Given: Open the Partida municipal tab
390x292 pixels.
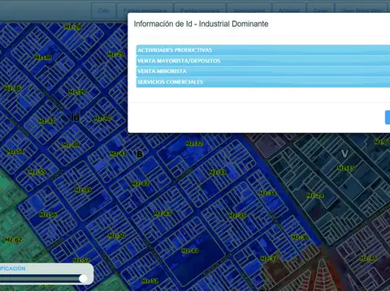Looking at the screenshot, I should pyautogui.click(x=200, y=11).
